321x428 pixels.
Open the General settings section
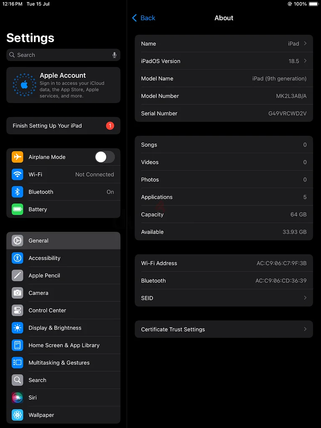click(64, 240)
